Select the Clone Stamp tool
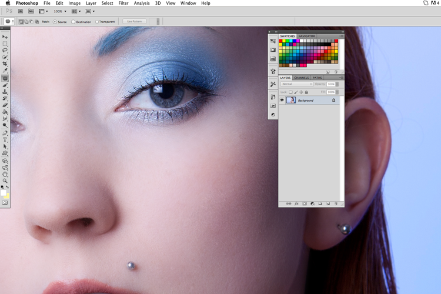Viewport: 441px width, 294px height. pyautogui.click(x=5, y=92)
